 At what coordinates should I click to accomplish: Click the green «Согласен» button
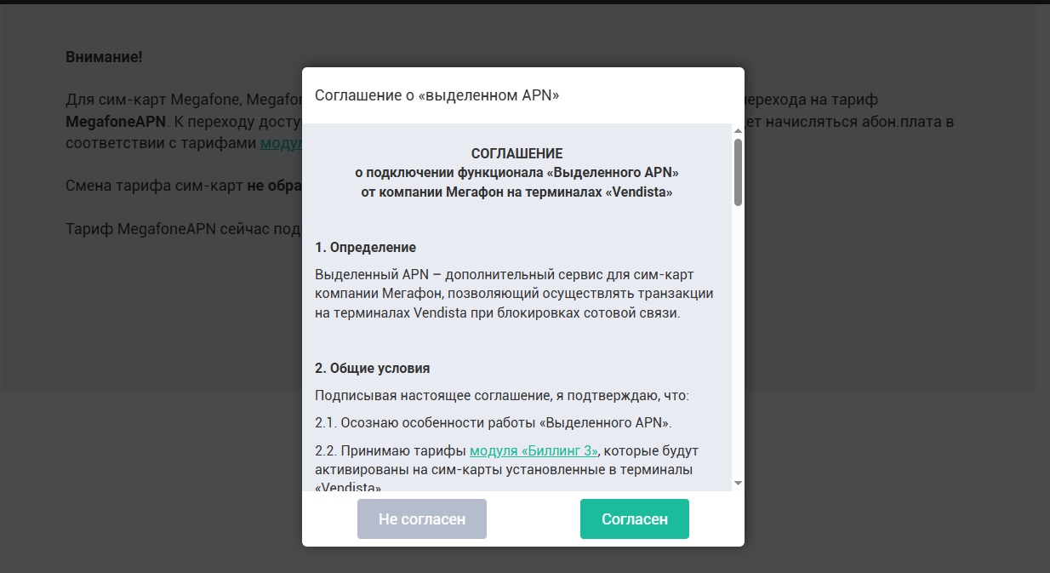point(634,519)
